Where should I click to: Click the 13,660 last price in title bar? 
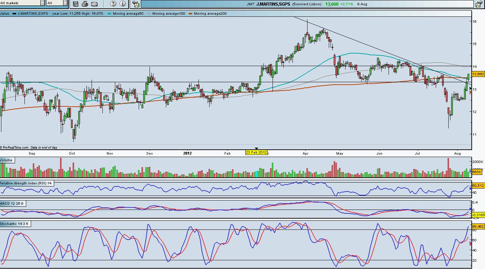tap(332, 4)
